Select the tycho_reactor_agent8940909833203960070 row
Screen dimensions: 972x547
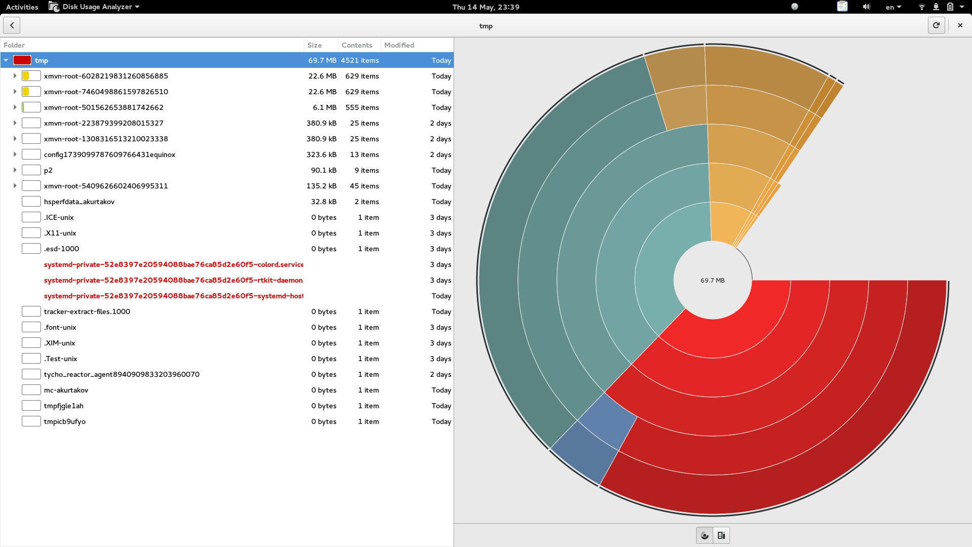click(x=227, y=374)
